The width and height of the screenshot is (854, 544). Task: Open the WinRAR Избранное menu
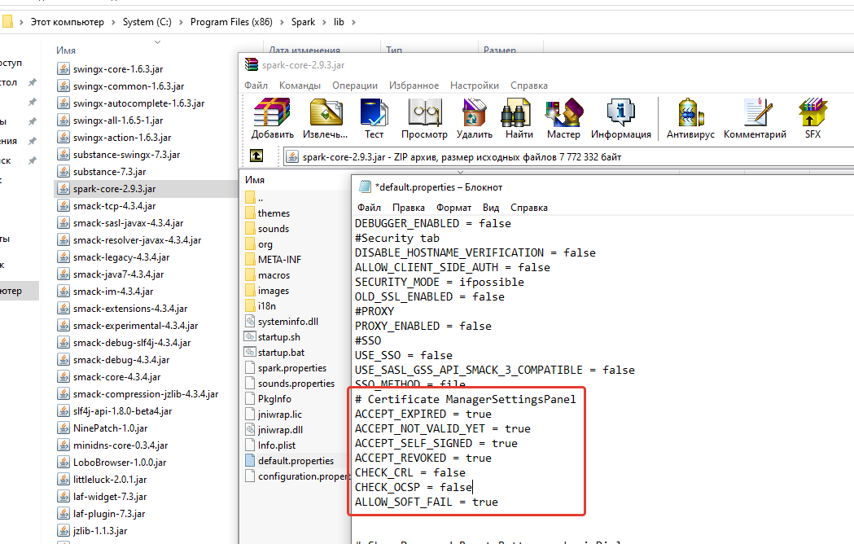pos(414,86)
